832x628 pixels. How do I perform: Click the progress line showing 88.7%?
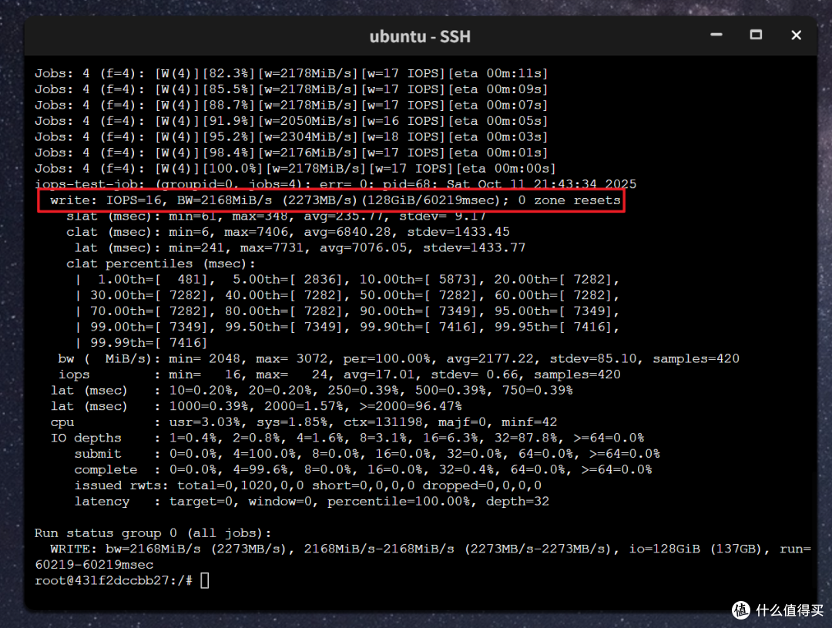pyautogui.click(x=291, y=105)
